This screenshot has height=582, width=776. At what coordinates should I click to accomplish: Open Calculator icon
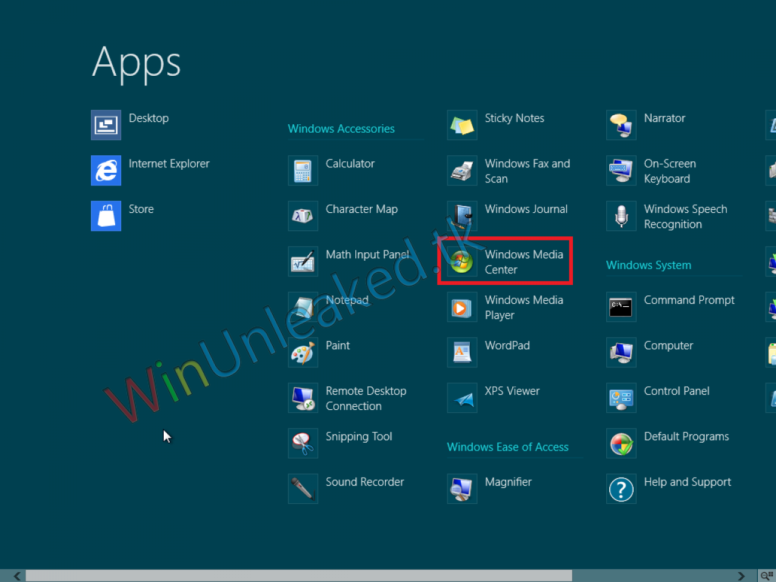tap(303, 170)
